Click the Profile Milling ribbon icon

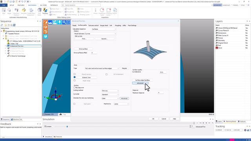(71, 14)
